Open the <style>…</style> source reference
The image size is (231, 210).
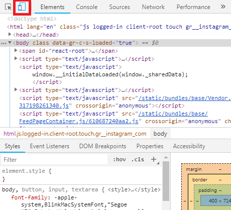tap(134, 189)
